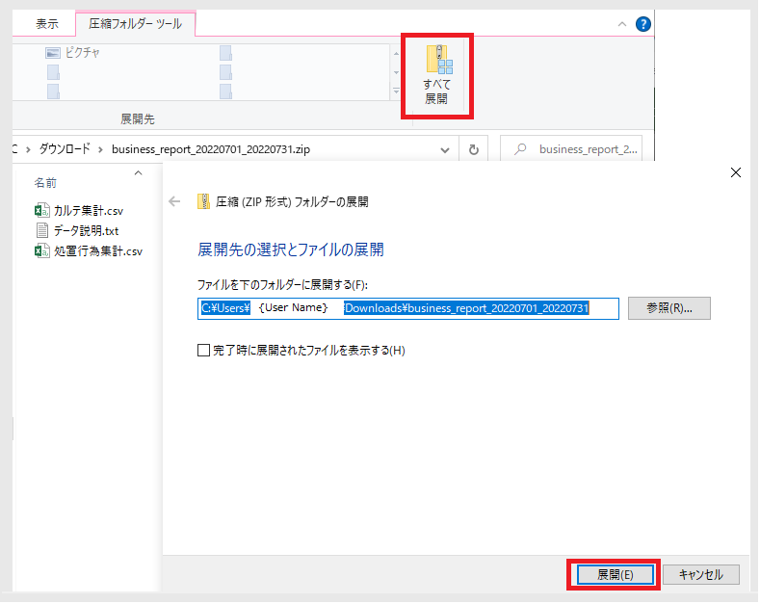Select the ピクチャ destination folder icon
Viewport: 760px width, 604px height.
52,52
